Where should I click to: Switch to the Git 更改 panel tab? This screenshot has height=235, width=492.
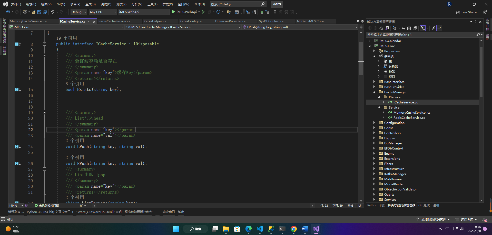coord(424,205)
